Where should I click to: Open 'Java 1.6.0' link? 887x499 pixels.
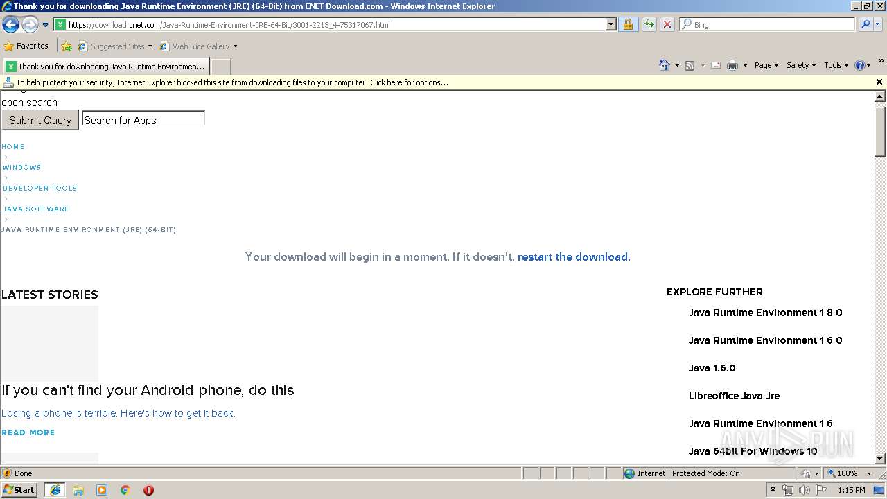tap(712, 368)
